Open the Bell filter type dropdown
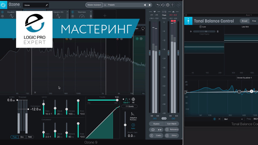 233,119
